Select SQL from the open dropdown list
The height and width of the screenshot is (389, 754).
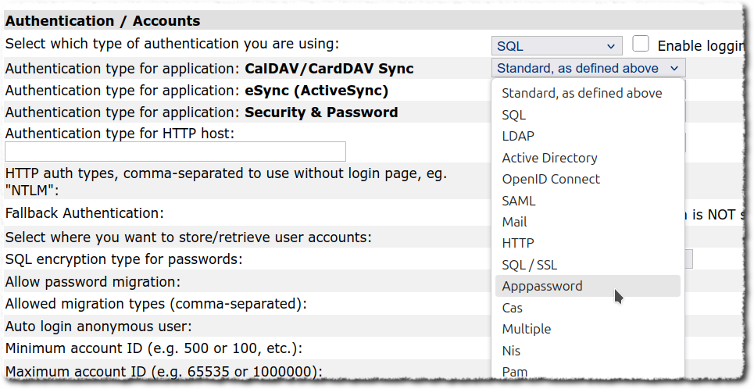[x=514, y=115]
